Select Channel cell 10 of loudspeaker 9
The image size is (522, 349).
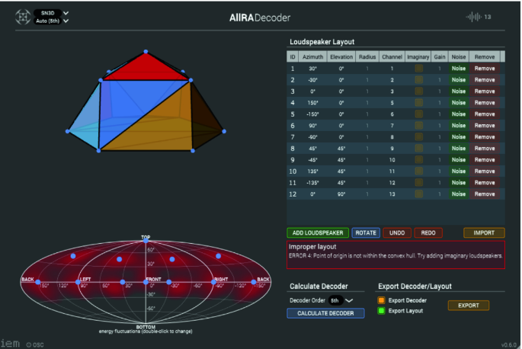click(x=392, y=160)
